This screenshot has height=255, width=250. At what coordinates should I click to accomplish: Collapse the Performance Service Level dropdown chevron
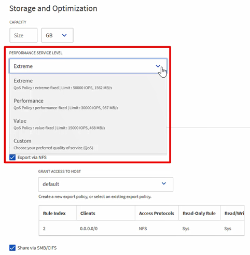click(x=158, y=66)
